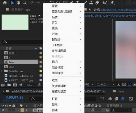Expand the Farbflächen folder
Image resolution: width=136 pixels, height=113 pixels.
coord(2,71)
